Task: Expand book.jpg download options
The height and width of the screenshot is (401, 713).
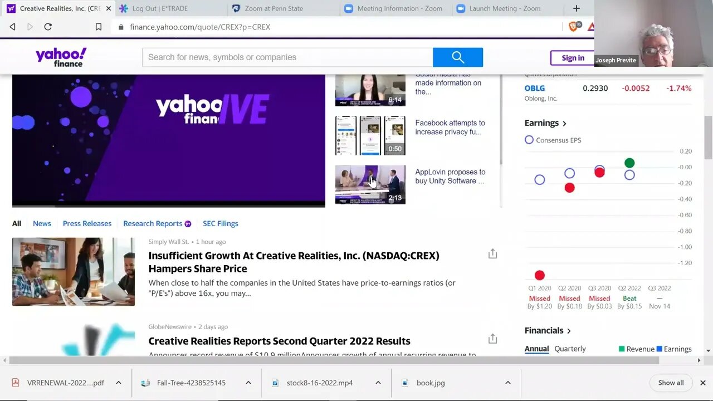Action: (507, 383)
